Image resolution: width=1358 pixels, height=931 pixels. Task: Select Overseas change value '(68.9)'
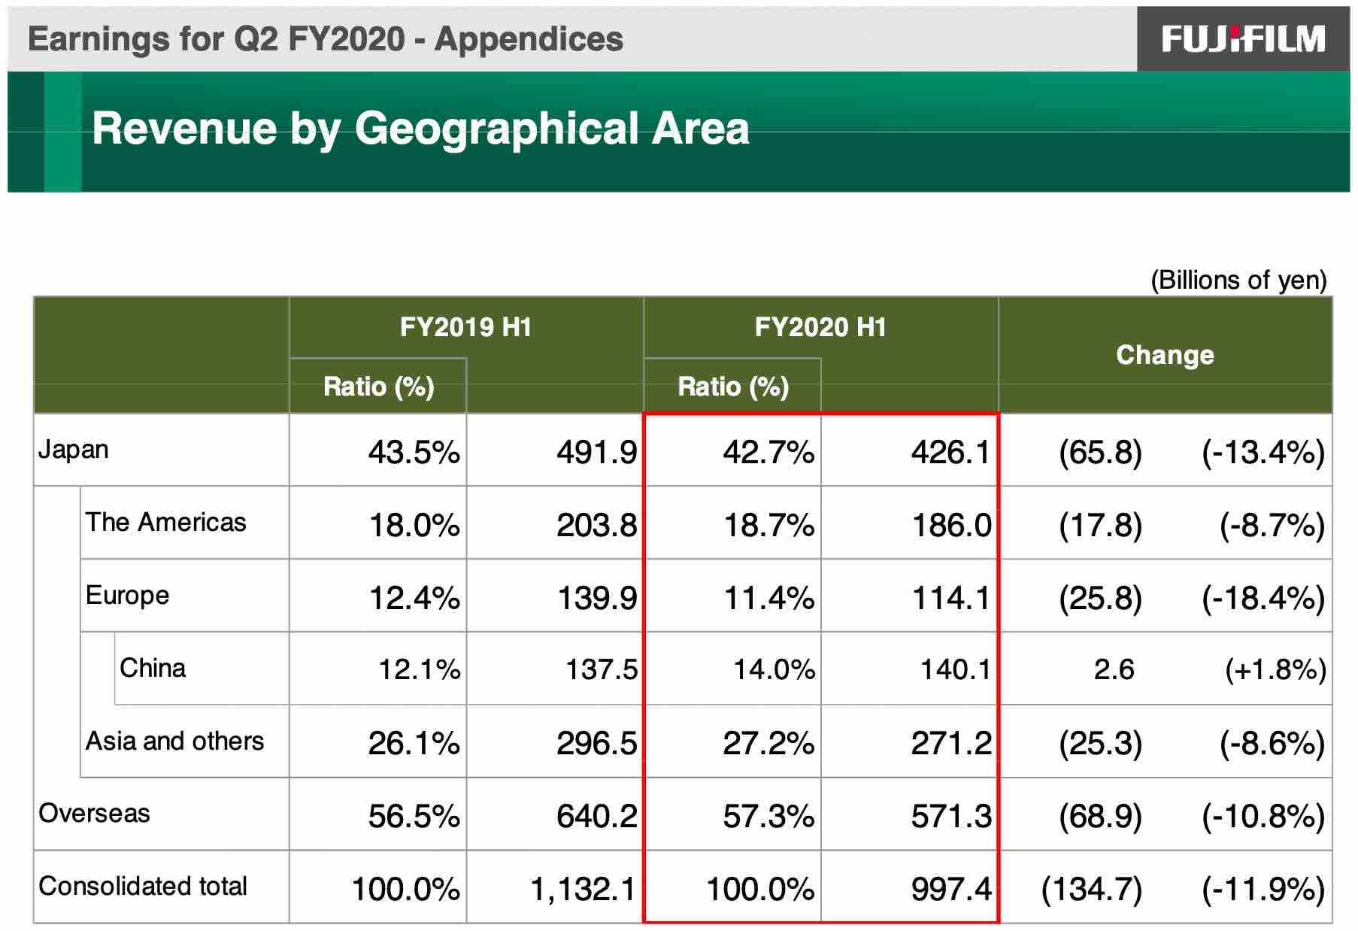[1100, 816]
